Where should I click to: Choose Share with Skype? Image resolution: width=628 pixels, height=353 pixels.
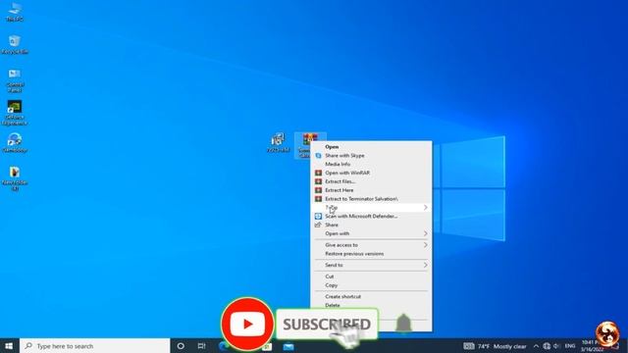371,156
